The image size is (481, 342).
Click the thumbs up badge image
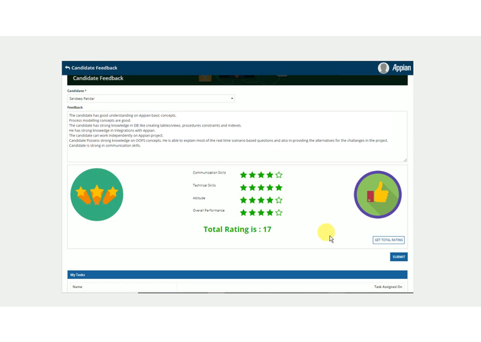378,195
